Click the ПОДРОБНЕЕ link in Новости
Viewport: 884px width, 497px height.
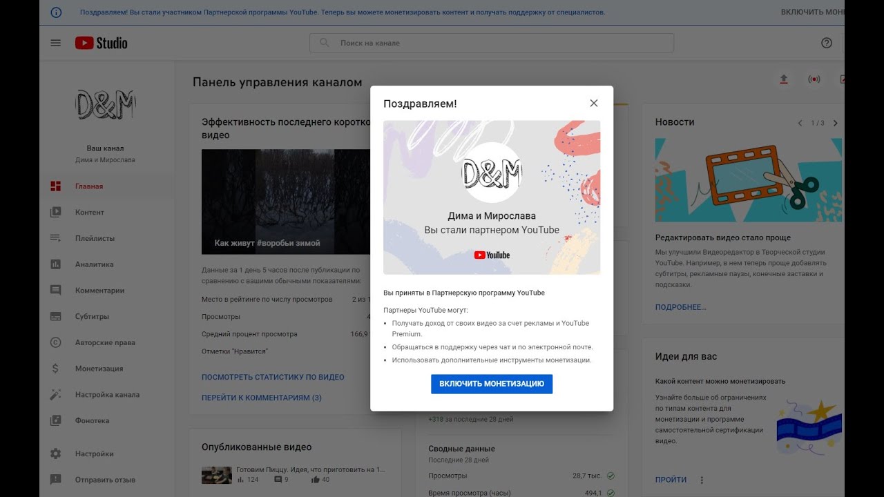[680, 307]
